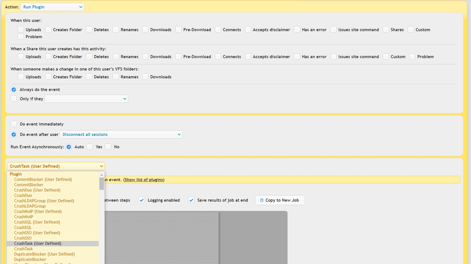
Task: Tick Problem for Share activity
Action: click(412, 56)
